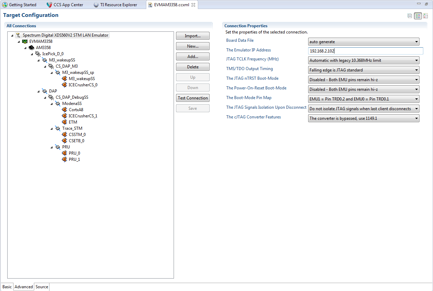Toggle the list layout view button
This screenshot has width=433, height=291.
(x=426, y=16)
